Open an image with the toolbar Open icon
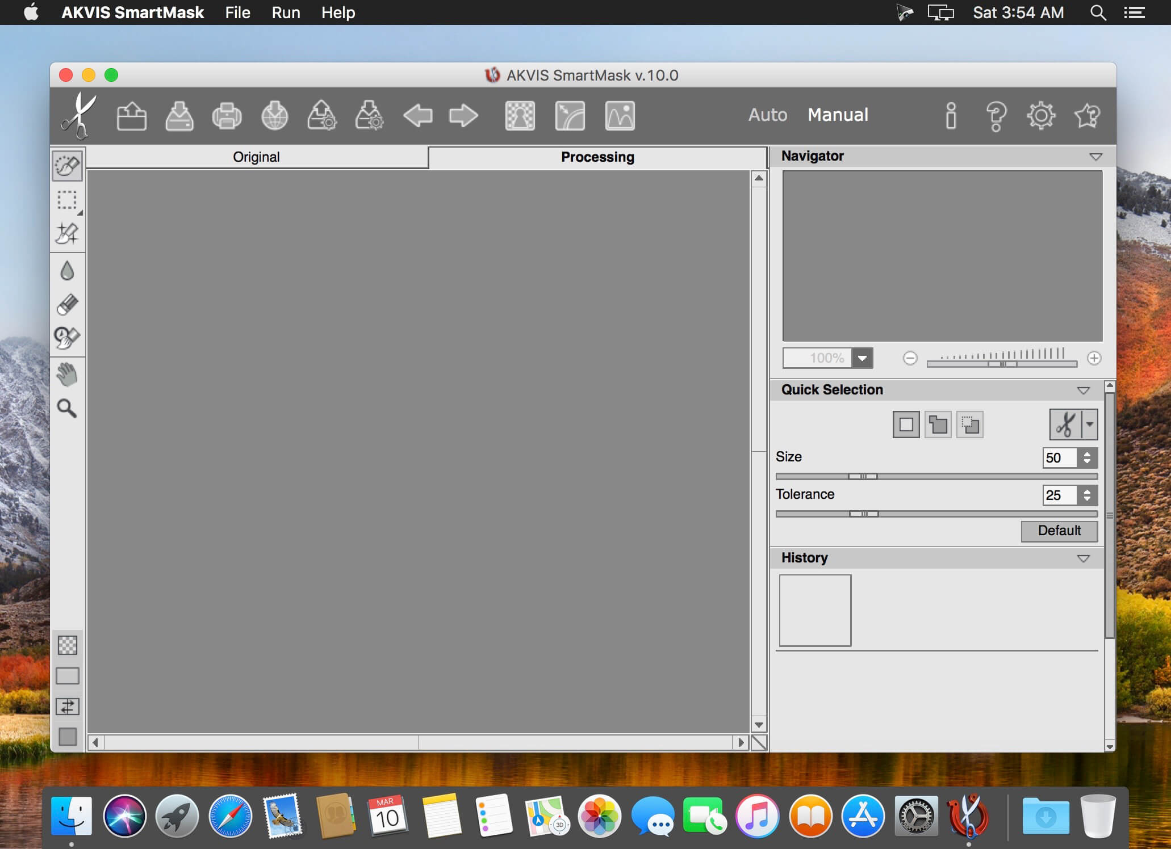1171x849 pixels. click(132, 116)
